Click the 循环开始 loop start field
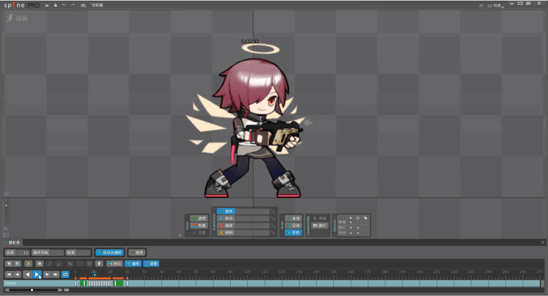This screenshot has width=548, height=296. point(47,252)
